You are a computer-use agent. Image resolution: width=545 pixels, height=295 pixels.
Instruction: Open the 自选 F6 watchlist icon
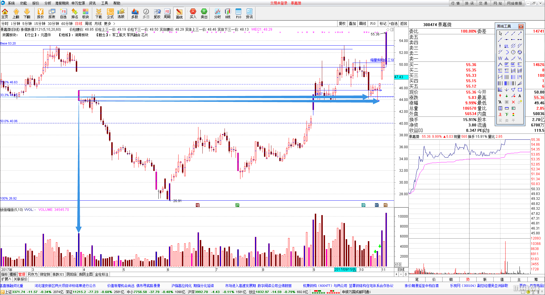(x=63, y=13)
